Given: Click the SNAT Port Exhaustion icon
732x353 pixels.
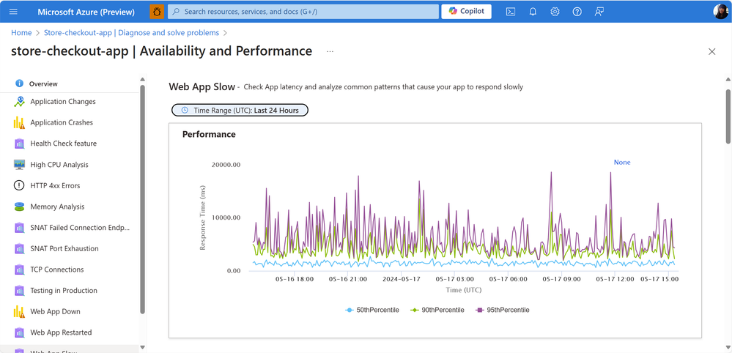Looking at the screenshot, I should (x=19, y=248).
